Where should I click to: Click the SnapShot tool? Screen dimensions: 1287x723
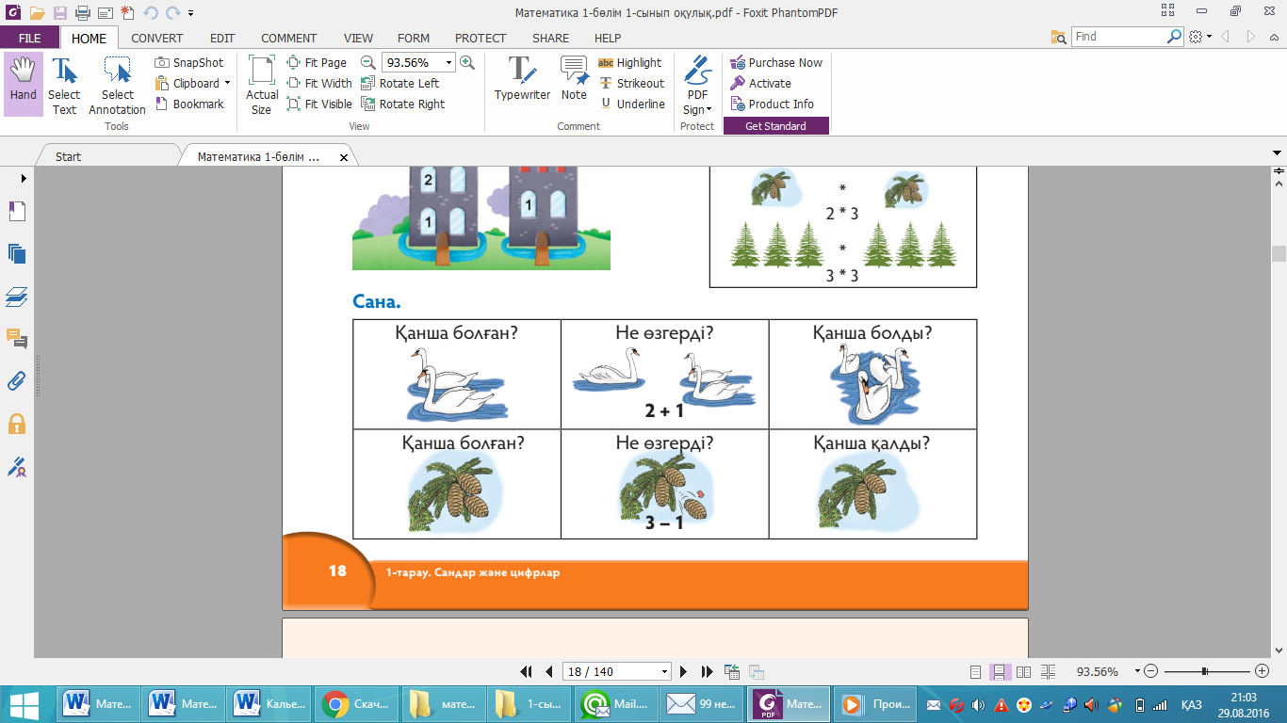click(x=189, y=63)
